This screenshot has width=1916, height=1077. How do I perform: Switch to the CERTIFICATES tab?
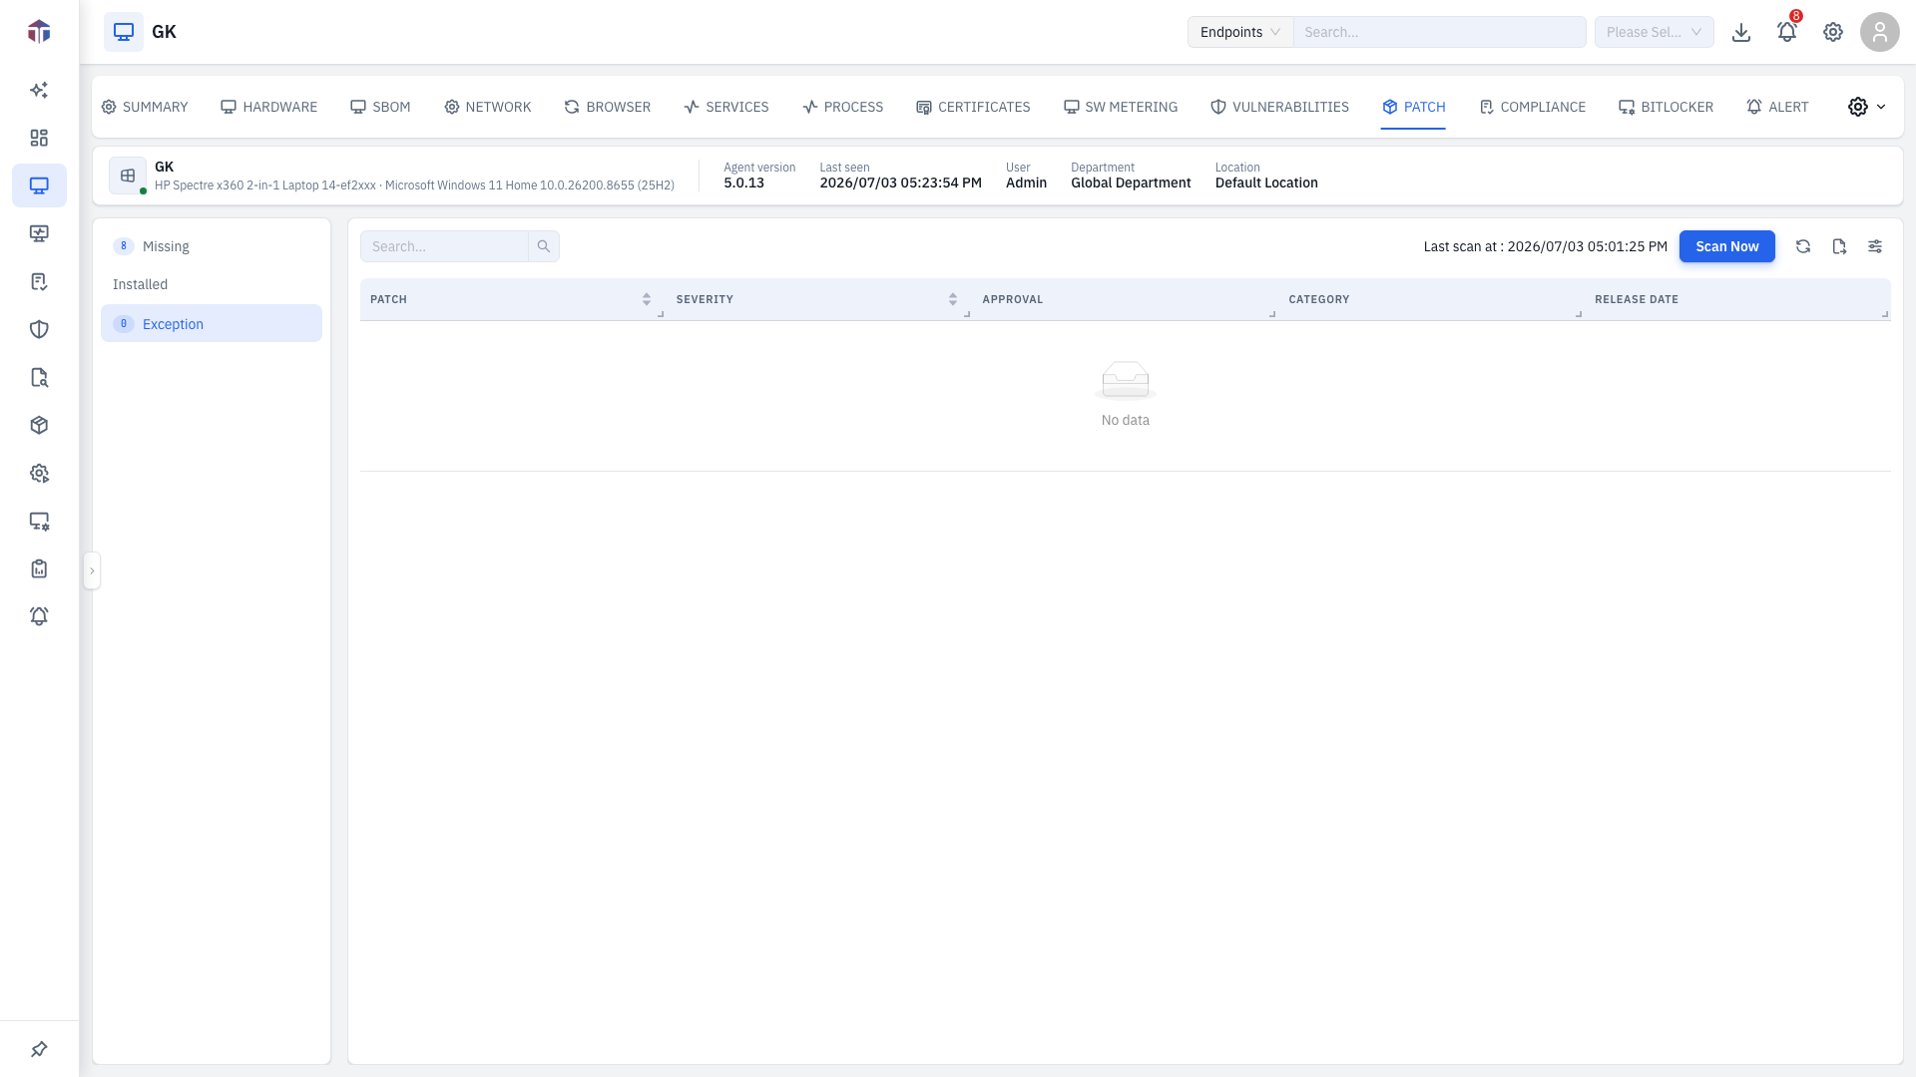(973, 107)
